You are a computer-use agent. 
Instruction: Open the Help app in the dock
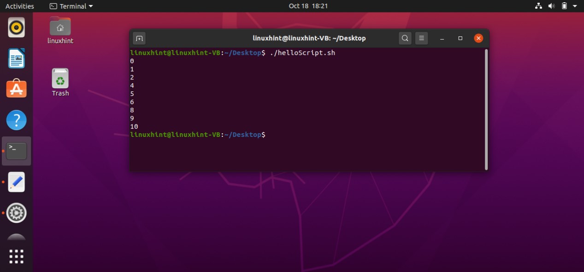[17, 120]
